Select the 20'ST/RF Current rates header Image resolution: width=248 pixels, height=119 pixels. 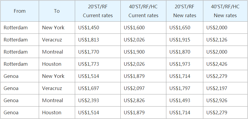[x=98, y=11]
